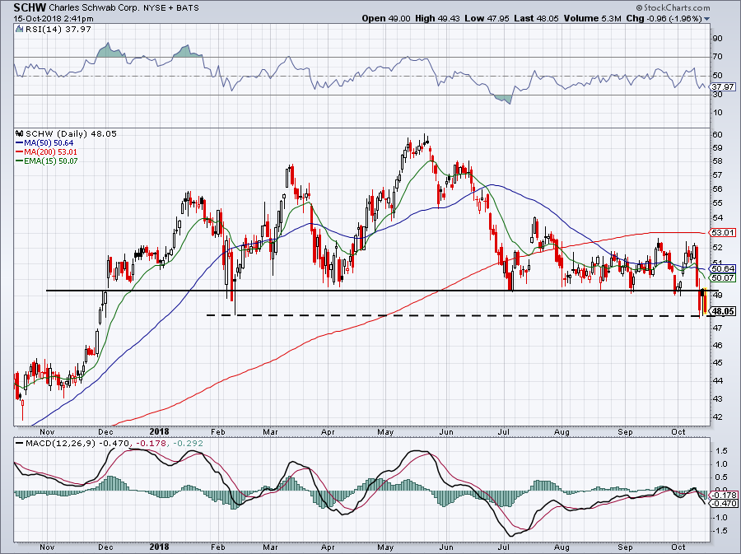
Task: Click the RSI(14) area icon in legend
Action: 20,29
